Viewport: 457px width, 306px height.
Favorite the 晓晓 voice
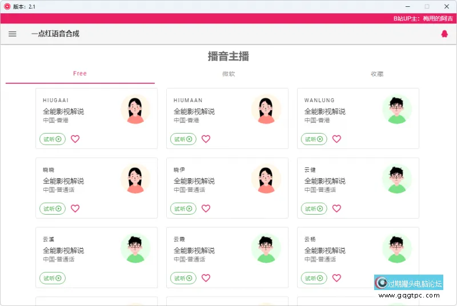(75, 208)
